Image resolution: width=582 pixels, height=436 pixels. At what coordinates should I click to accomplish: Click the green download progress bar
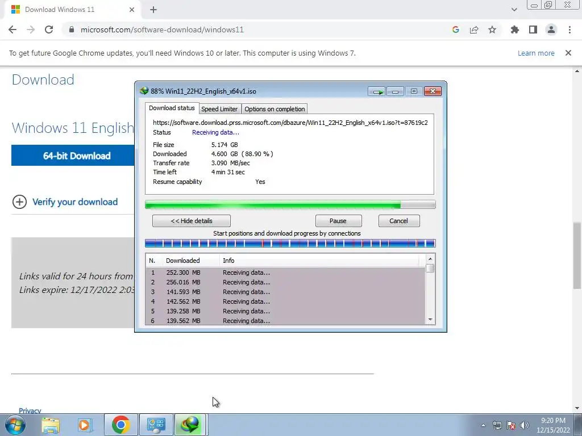coord(290,204)
